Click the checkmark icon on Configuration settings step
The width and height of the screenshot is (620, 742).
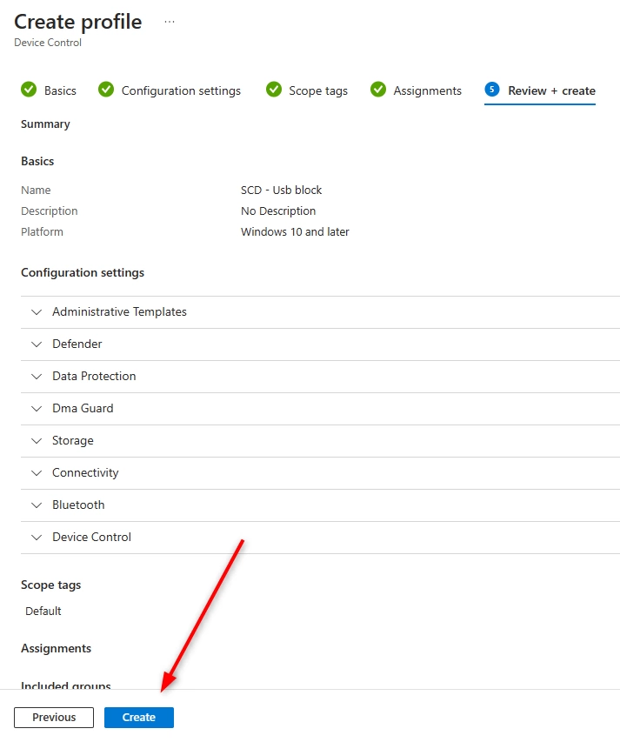coord(106,90)
